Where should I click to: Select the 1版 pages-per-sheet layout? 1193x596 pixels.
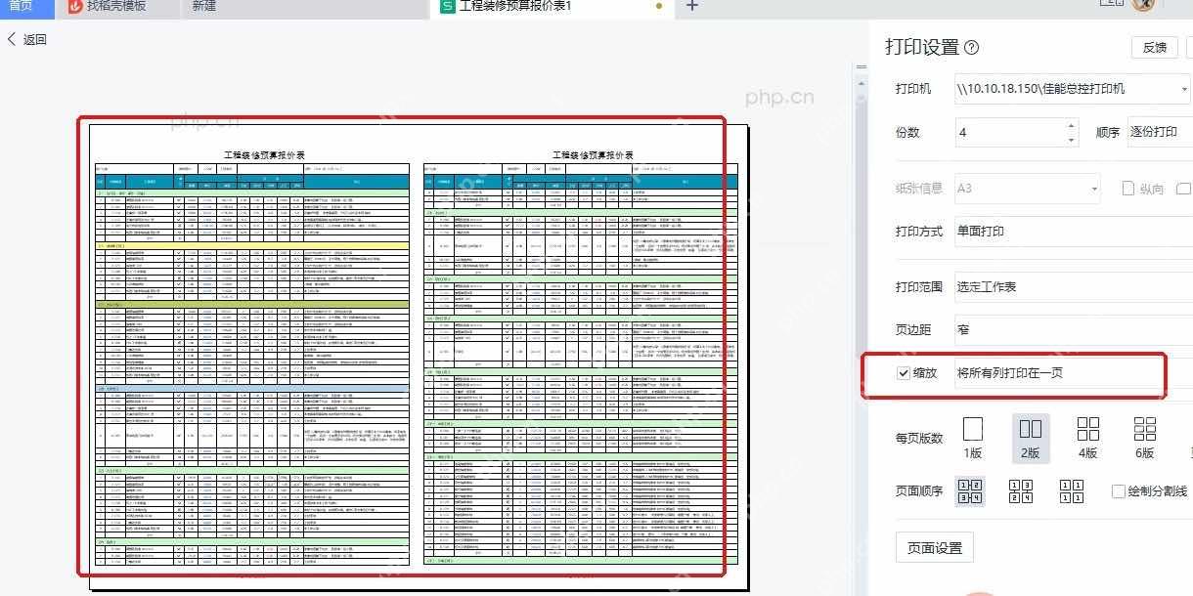tap(972, 438)
